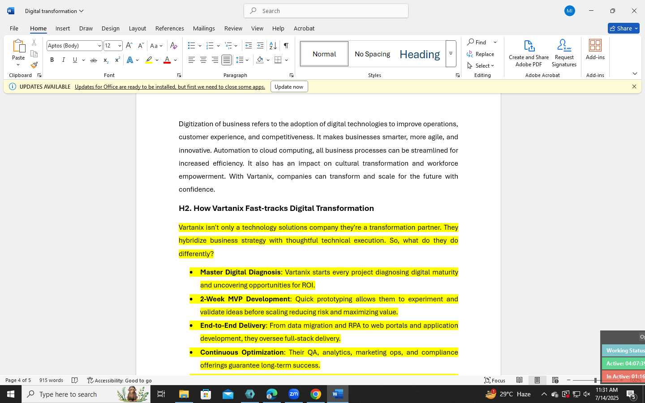Image resolution: width=645 pixels, height=403 pixels.
Task: Switch to Web Layout view icon
Action: [x=555, y=380]
